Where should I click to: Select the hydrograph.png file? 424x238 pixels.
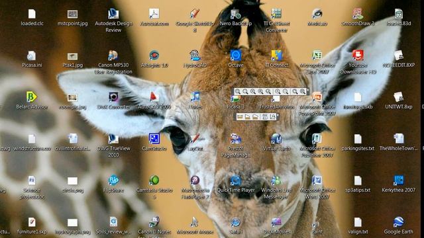72,223
